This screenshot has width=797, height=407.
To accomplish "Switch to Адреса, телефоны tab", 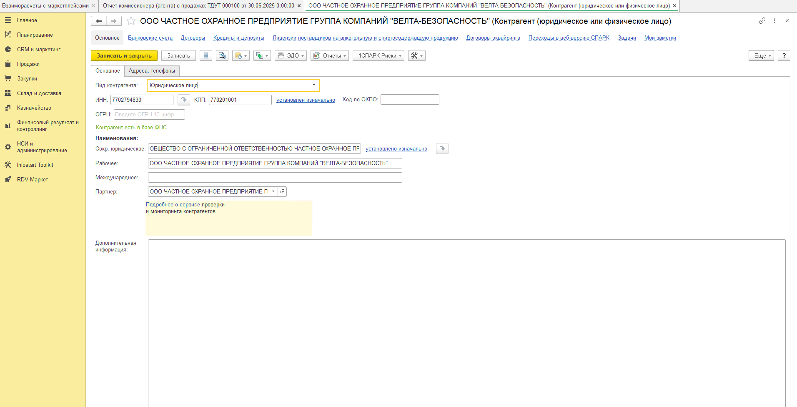I will [152, 70].
